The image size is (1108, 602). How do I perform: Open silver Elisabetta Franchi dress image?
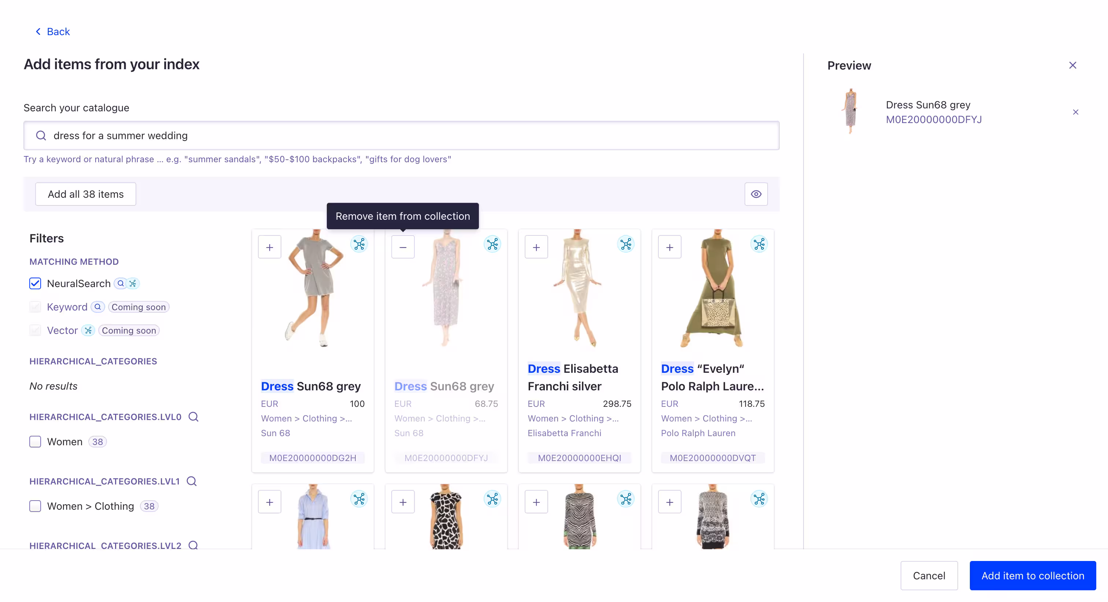[578, 288]
